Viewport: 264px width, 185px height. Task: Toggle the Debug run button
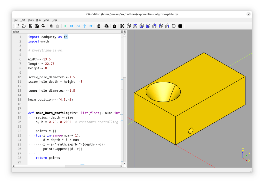coord(72,26)
